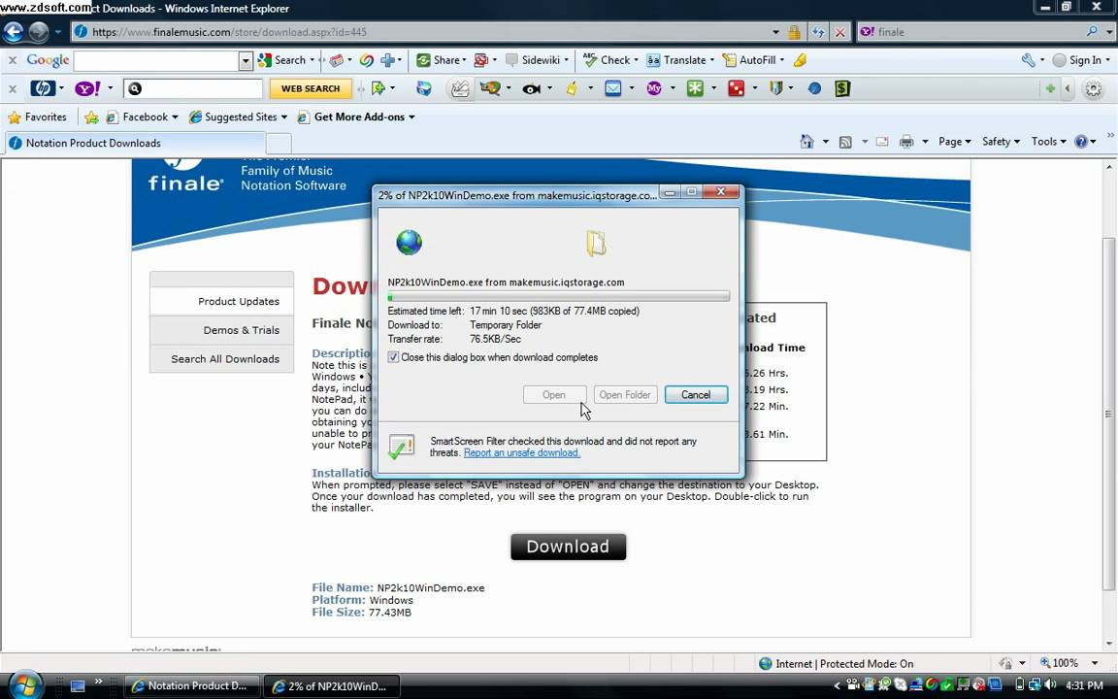The image size is (1118, 699).
Task: Click the yellow WEB SEARCH button
Action: [x=311, y=88]
